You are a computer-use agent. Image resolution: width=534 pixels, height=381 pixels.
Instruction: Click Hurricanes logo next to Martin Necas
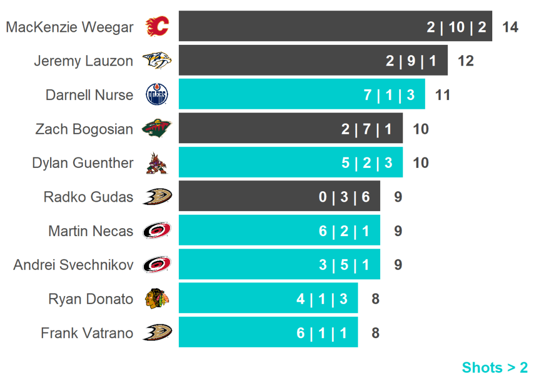click(x=157, y=230)
